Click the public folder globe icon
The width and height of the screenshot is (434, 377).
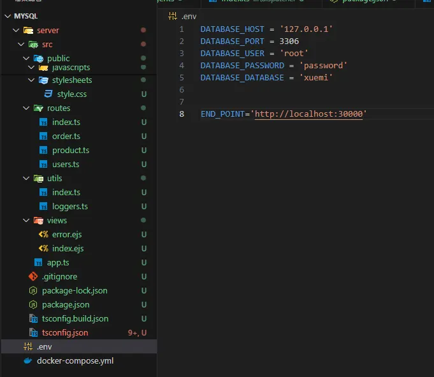click(38, 59)
